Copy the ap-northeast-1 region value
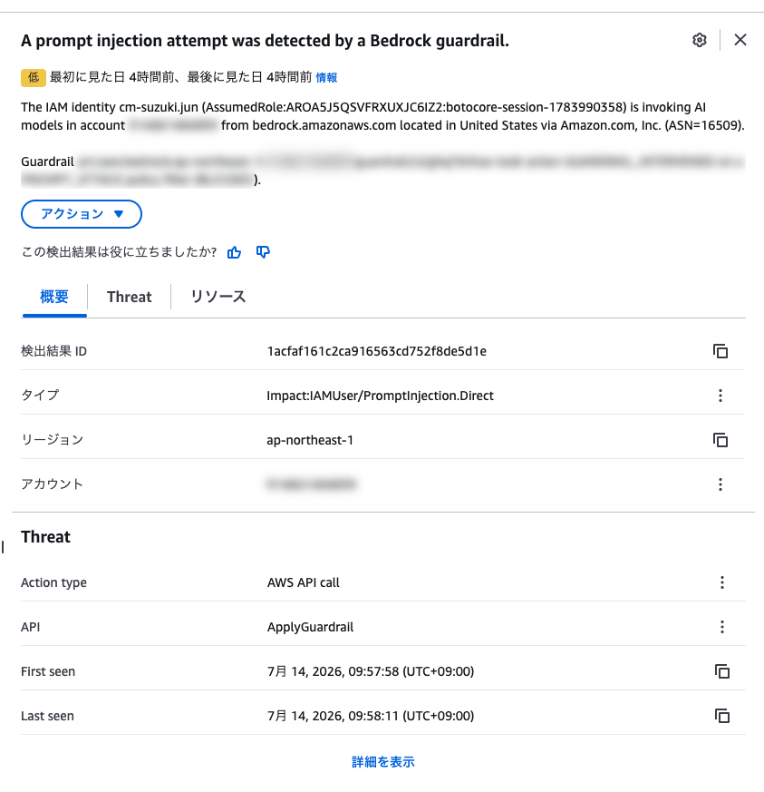 click(x=720, y=440)
